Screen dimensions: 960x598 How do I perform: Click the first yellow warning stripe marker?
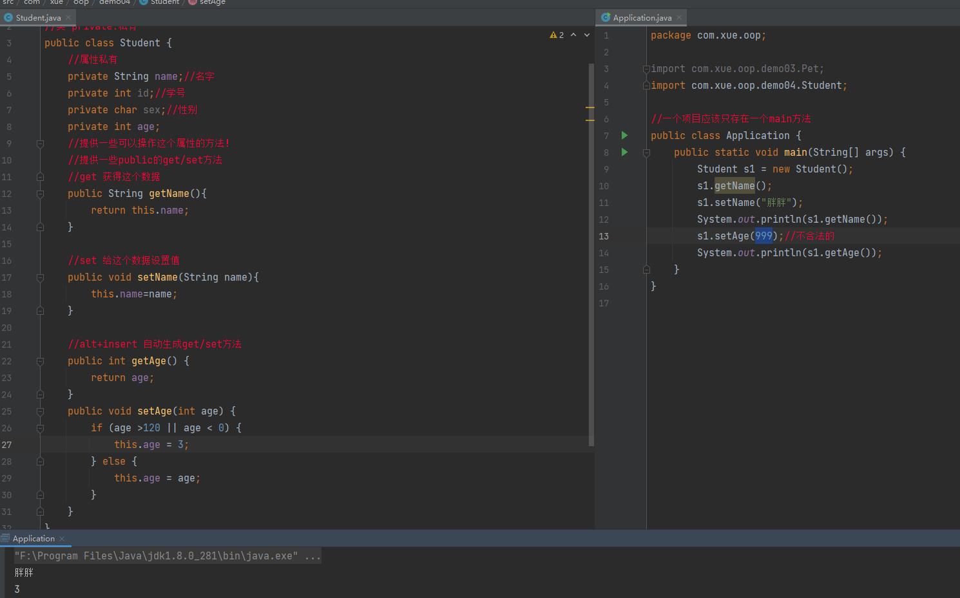(x=590, y=107)
